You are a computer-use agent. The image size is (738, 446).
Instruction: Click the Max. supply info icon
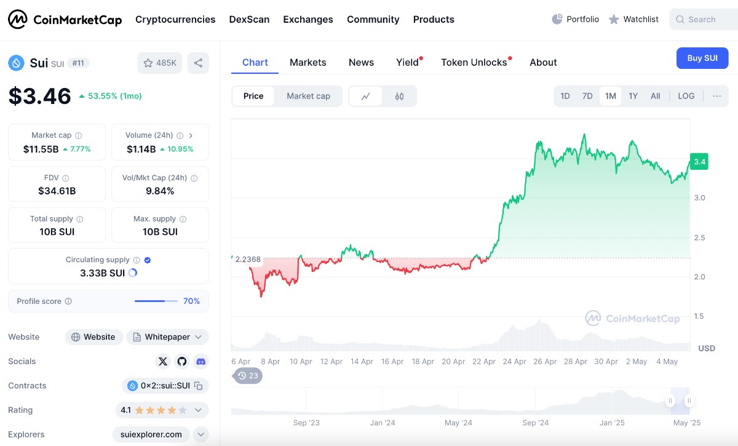click(183, 219)
